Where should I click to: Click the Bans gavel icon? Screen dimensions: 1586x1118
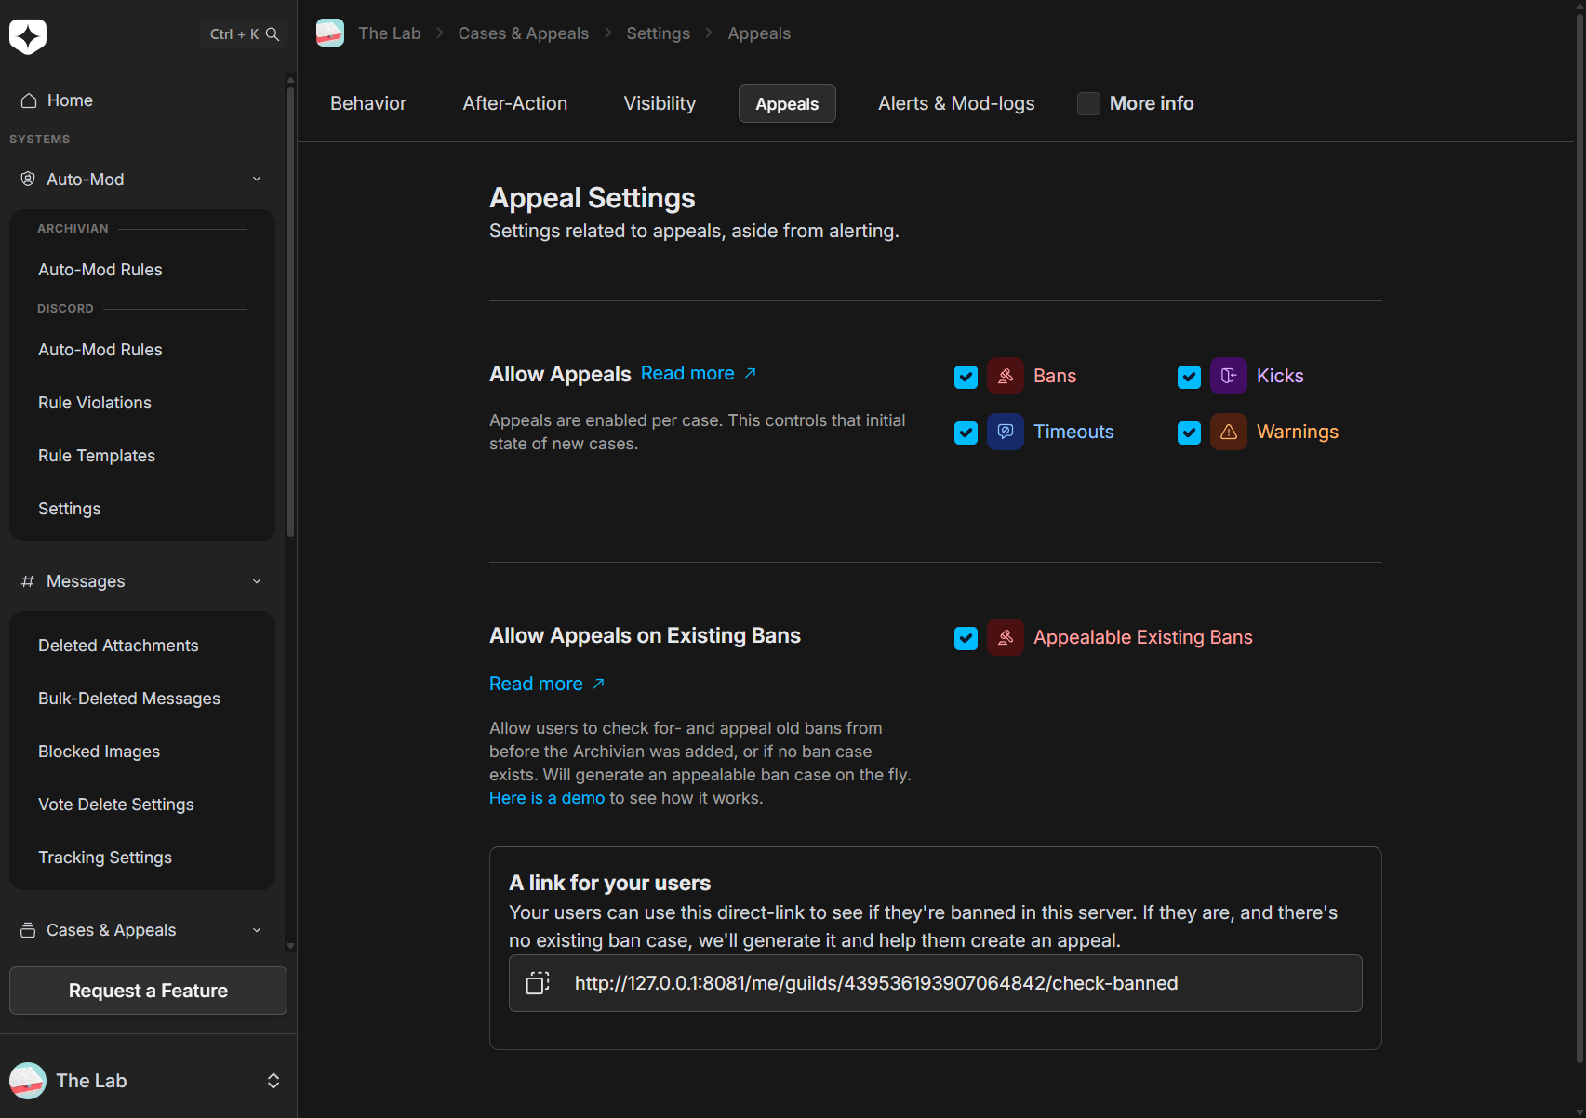tap(1006, 376)
